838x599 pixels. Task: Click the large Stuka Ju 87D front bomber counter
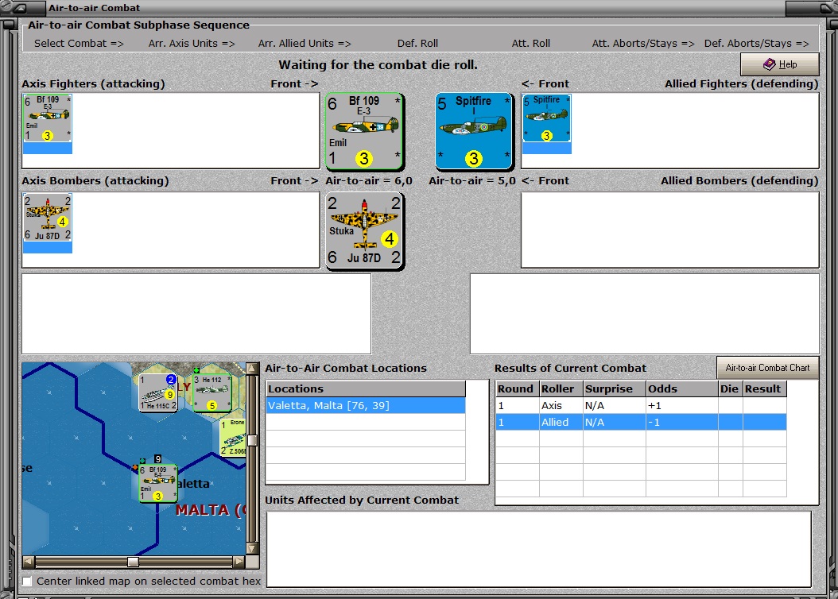(x=364, y=230)
